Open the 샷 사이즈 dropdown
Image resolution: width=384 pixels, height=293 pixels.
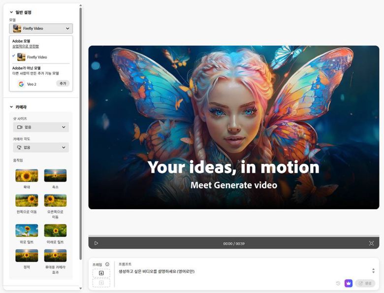pyautogui.click(x=41, y=127)
